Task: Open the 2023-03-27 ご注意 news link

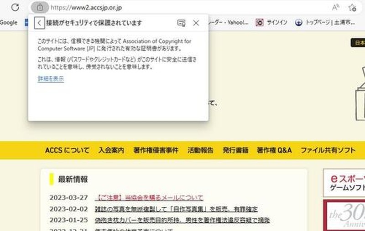Action: point(149,198)
